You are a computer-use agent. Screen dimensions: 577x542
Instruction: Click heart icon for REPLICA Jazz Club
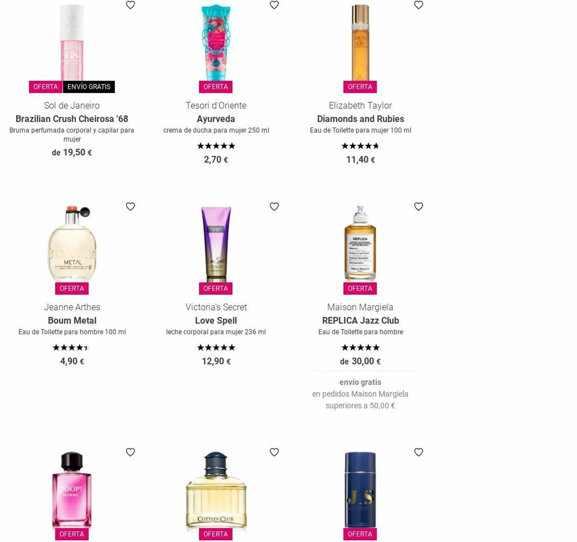[x=419, y=207]
